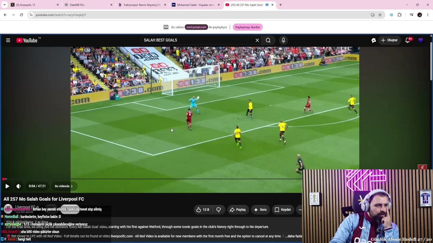Switch to the Anasayfa / X tab
433x243 pixels.
coord(34,5)
